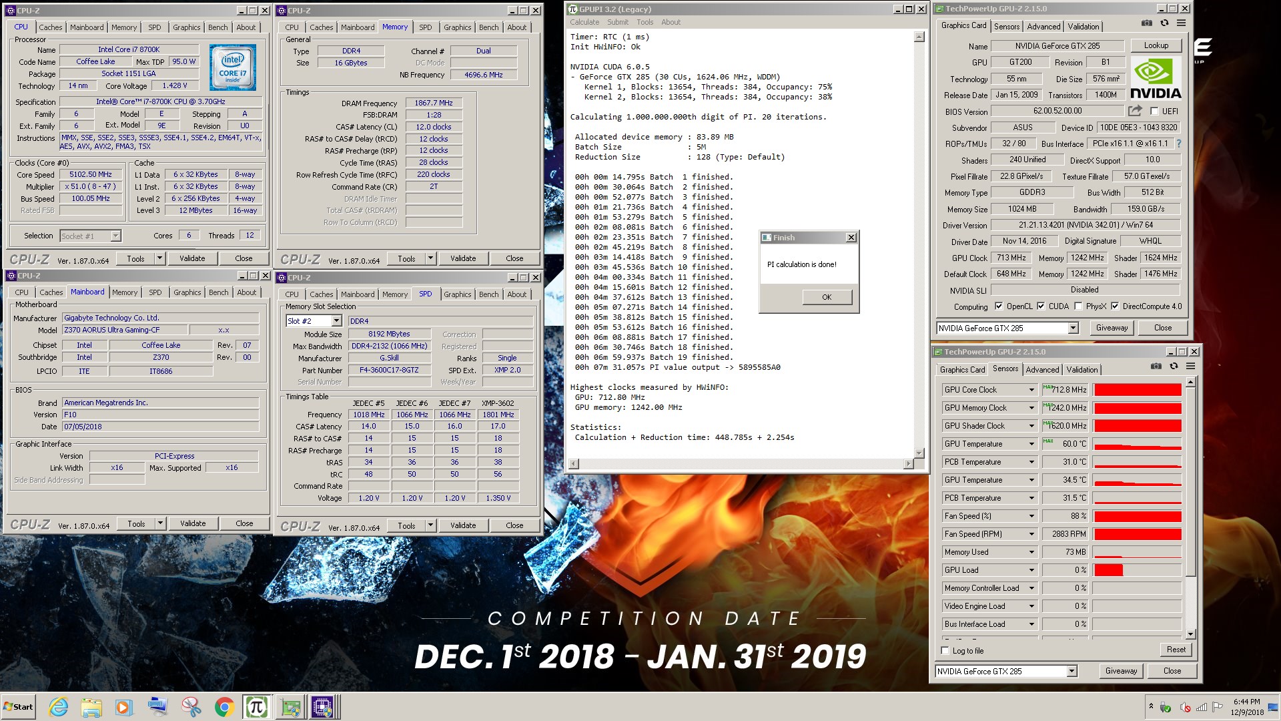Expand the Fan Speed (RPM) sensor dropdown
The height and width of the screenshot is (721, 1281).
[x=1031, y=534]
